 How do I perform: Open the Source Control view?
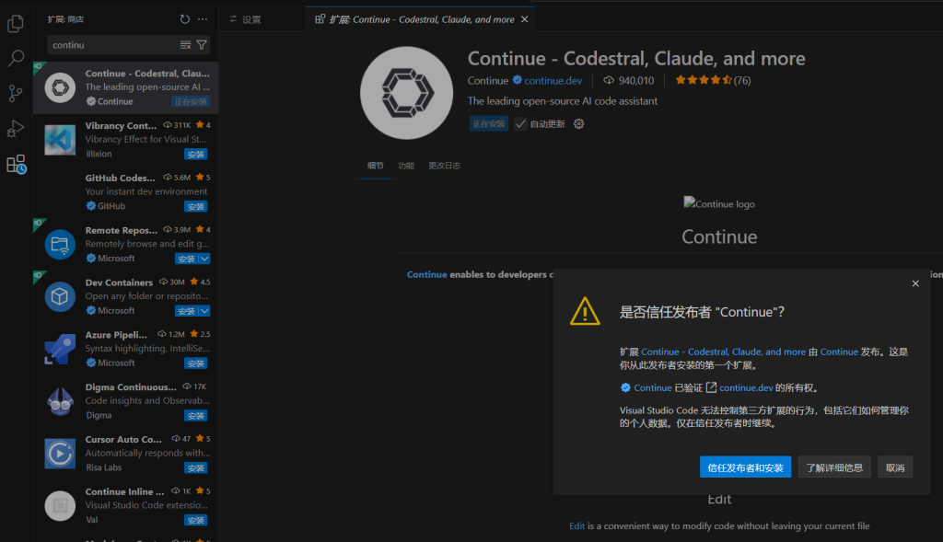click(16, 93)
